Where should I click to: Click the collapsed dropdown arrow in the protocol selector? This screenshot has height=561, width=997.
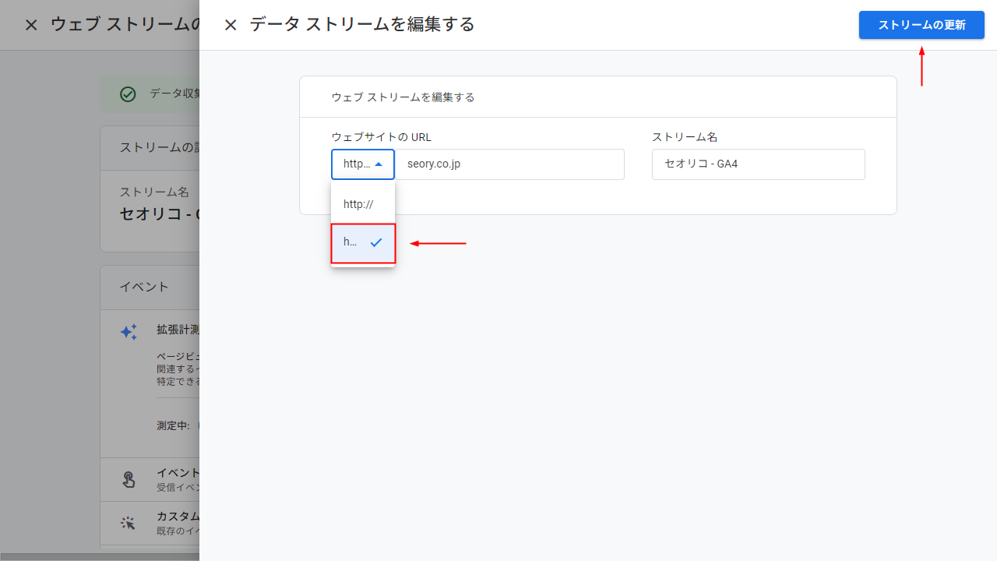click(379, 164)
